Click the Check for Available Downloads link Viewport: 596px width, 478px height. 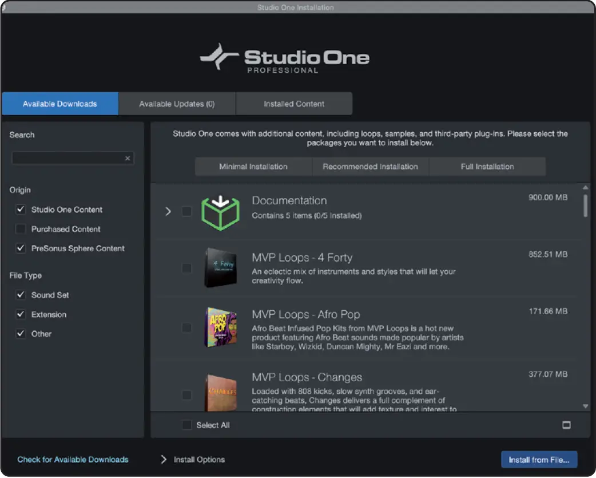click(73, 459)
